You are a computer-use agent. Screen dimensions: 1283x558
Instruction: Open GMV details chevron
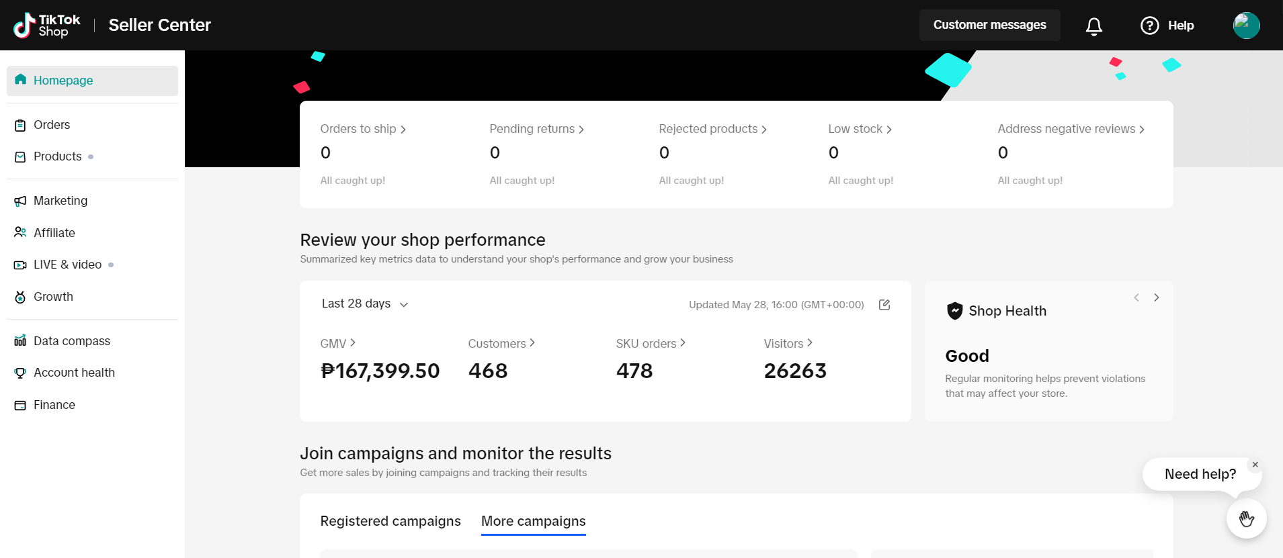(353, 343)
